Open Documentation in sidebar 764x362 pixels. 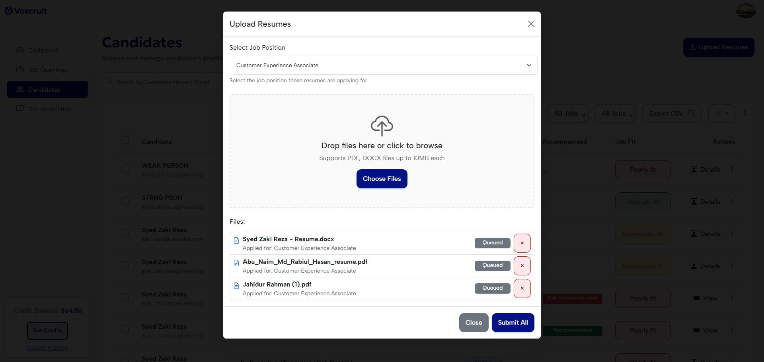pos(47,109)
